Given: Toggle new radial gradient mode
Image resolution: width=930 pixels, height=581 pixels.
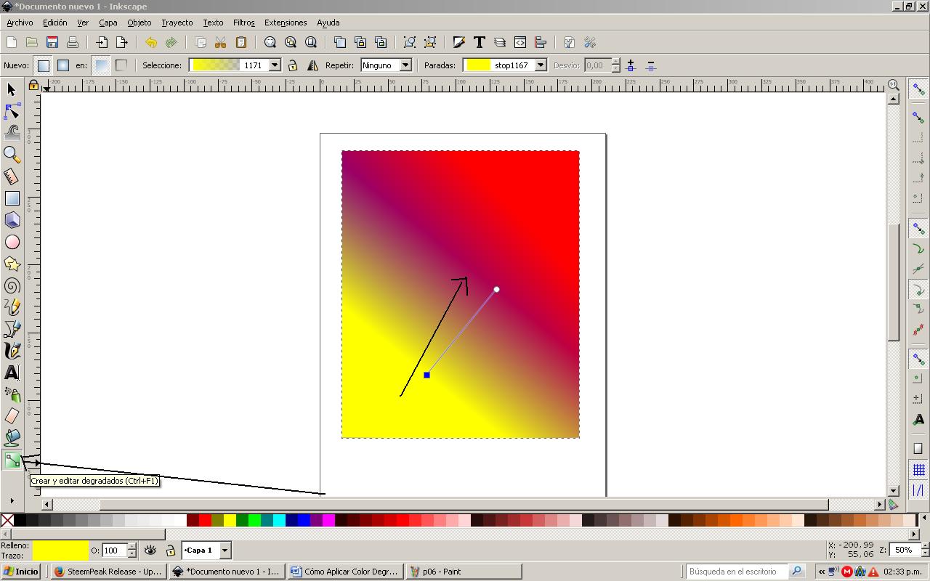Looking at the screenshot, I should 63,65.
